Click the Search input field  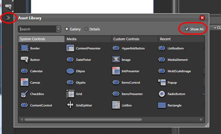click(37, 29)
